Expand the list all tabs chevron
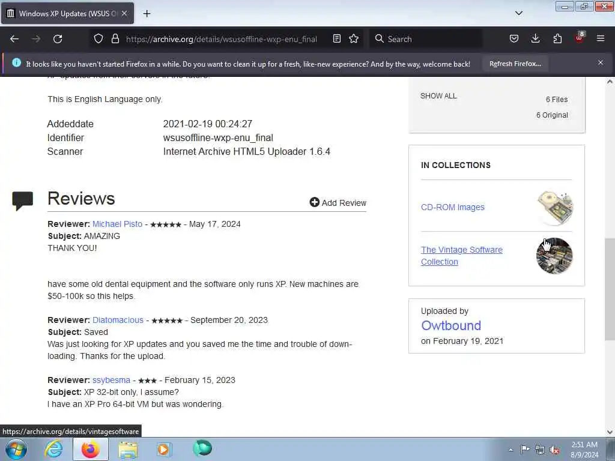The image size is (615, 461). click(518, 13)
